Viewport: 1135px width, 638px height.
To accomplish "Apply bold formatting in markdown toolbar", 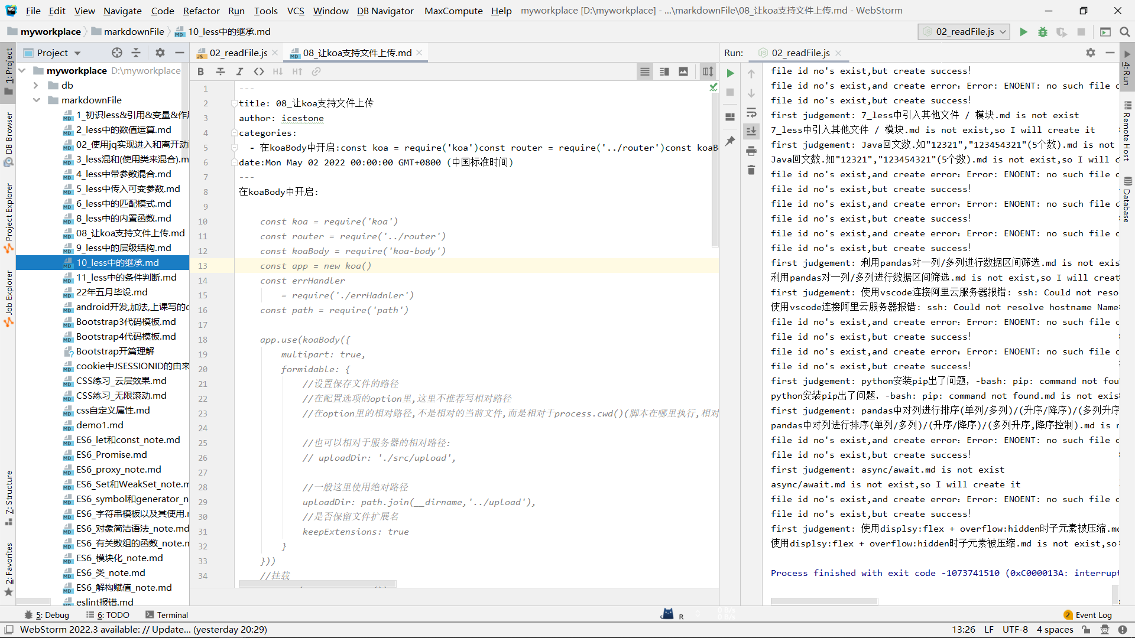I will [x=200, y=71].
